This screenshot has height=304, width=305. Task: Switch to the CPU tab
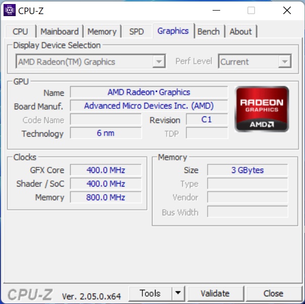20,31
